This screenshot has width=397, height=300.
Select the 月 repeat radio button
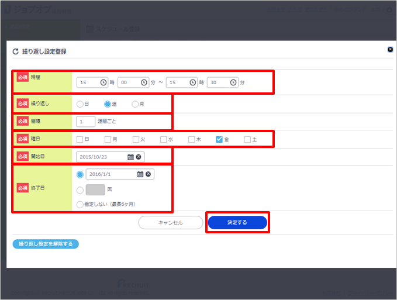tap(135, 104)
